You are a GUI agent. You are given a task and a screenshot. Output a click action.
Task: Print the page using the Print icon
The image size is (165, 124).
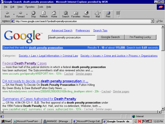click(108, 14)
